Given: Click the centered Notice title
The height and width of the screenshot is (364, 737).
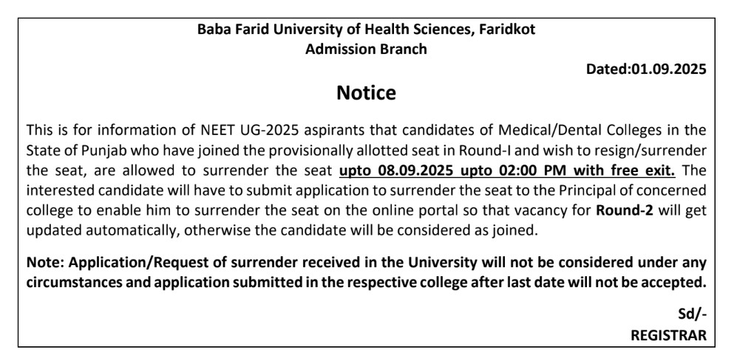Looking at the screenshot, I should click(367, 94).
